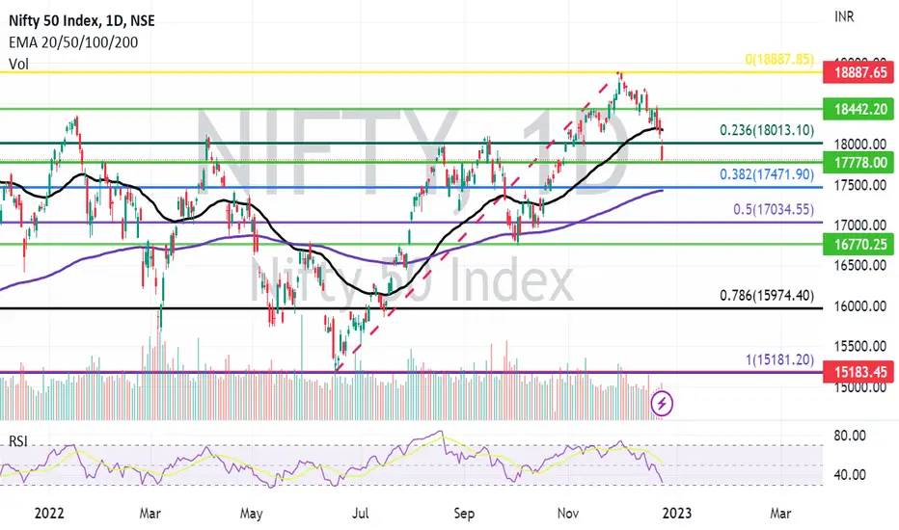
Task: Click the 2022 label on time axis
Action: (x=49, y=513)
